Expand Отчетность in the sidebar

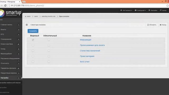(10, 63)
